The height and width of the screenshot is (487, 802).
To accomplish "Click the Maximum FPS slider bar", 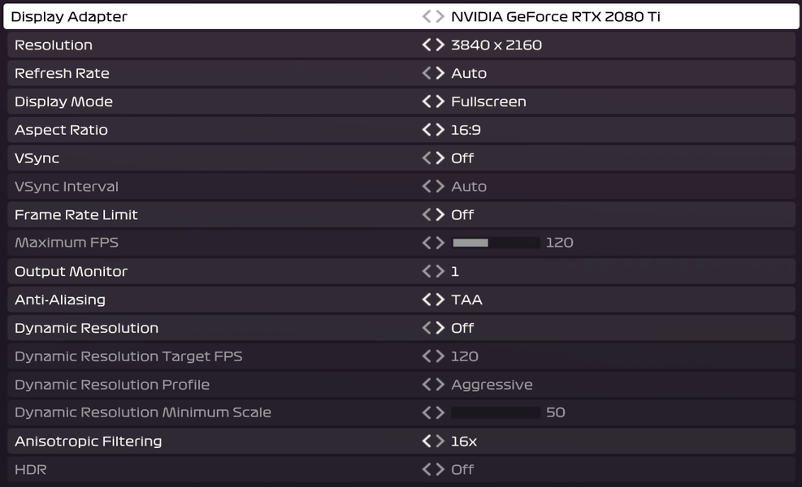I will (x=496, y=243).
